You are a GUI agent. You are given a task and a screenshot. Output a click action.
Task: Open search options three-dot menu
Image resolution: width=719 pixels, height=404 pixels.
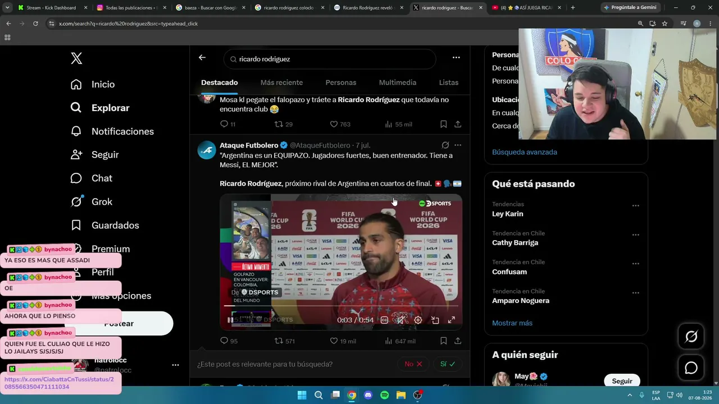coord(456,57)
